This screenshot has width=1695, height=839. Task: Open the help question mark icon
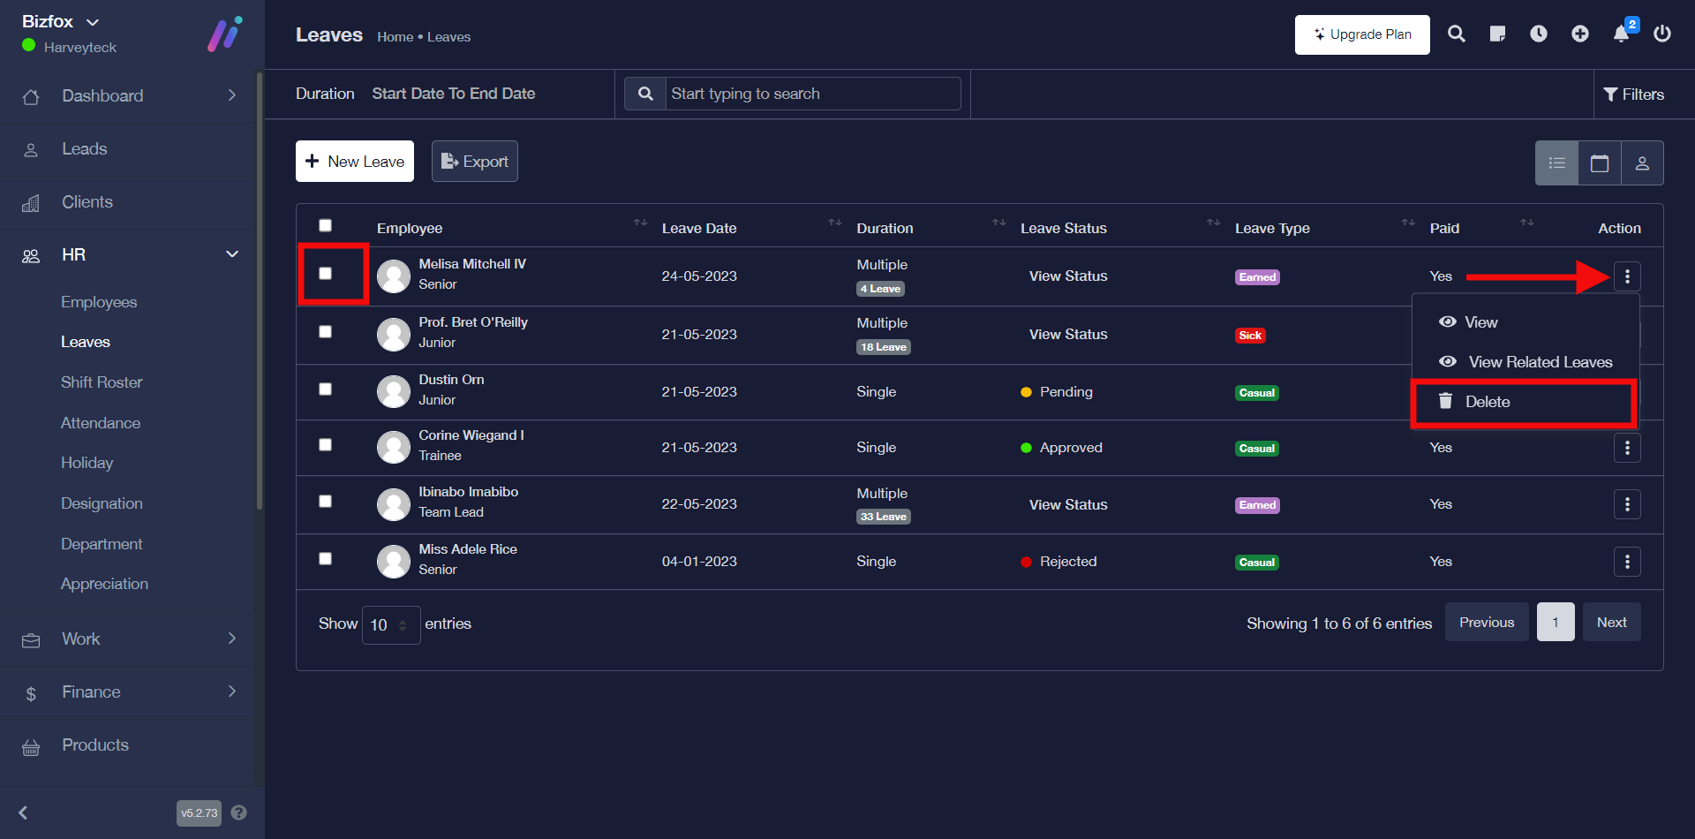pyautogui.click(x=238, y=813)
